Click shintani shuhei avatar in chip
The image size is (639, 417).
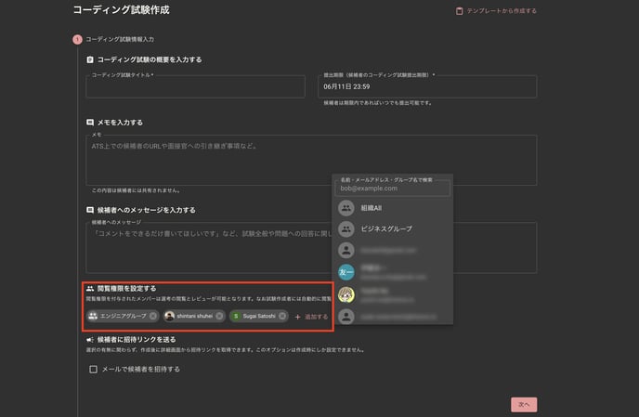tap(170, 316)
